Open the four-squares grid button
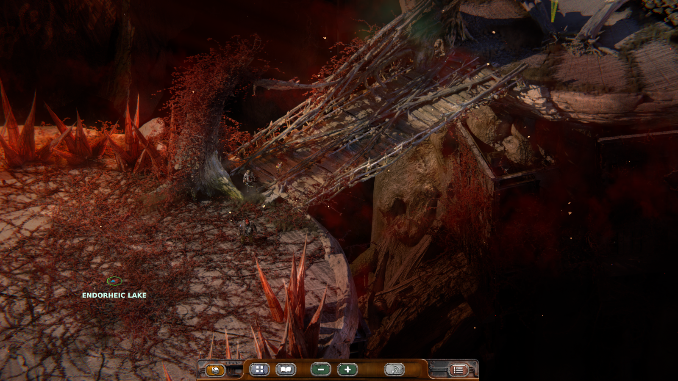The width and height of the screenshot is (678, 381). click(x=260, y=370)
